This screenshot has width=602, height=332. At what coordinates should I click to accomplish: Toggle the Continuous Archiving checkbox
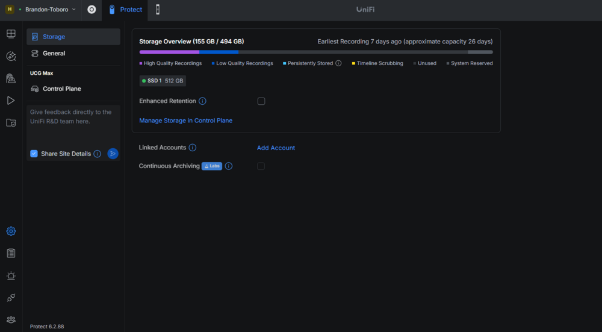pyautogui.click(x=261, y=166)
